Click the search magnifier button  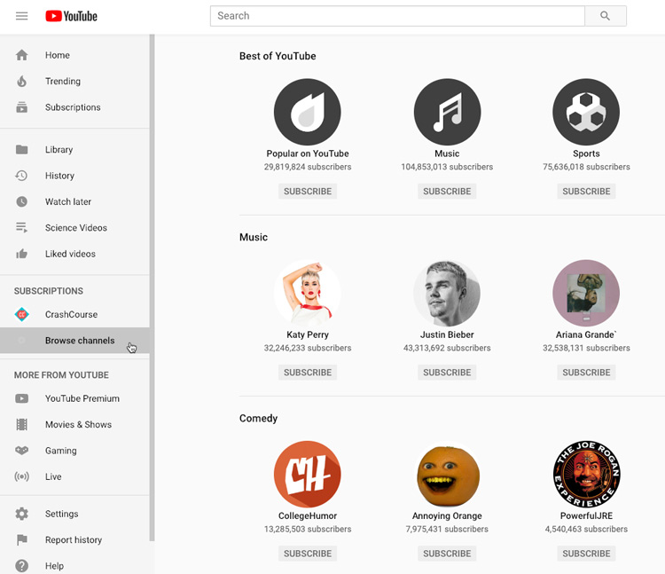tap(606, 16)
